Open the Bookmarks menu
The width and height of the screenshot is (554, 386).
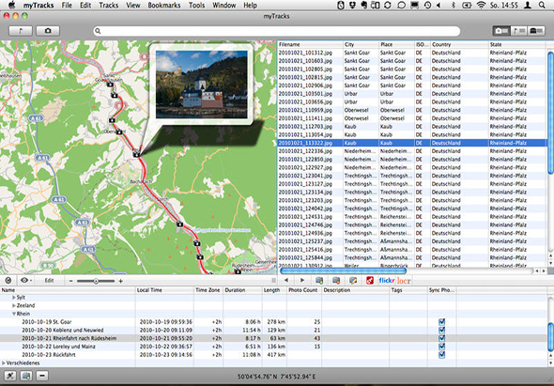point(164,6)
